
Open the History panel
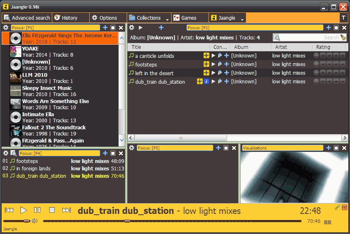point(71,18)
